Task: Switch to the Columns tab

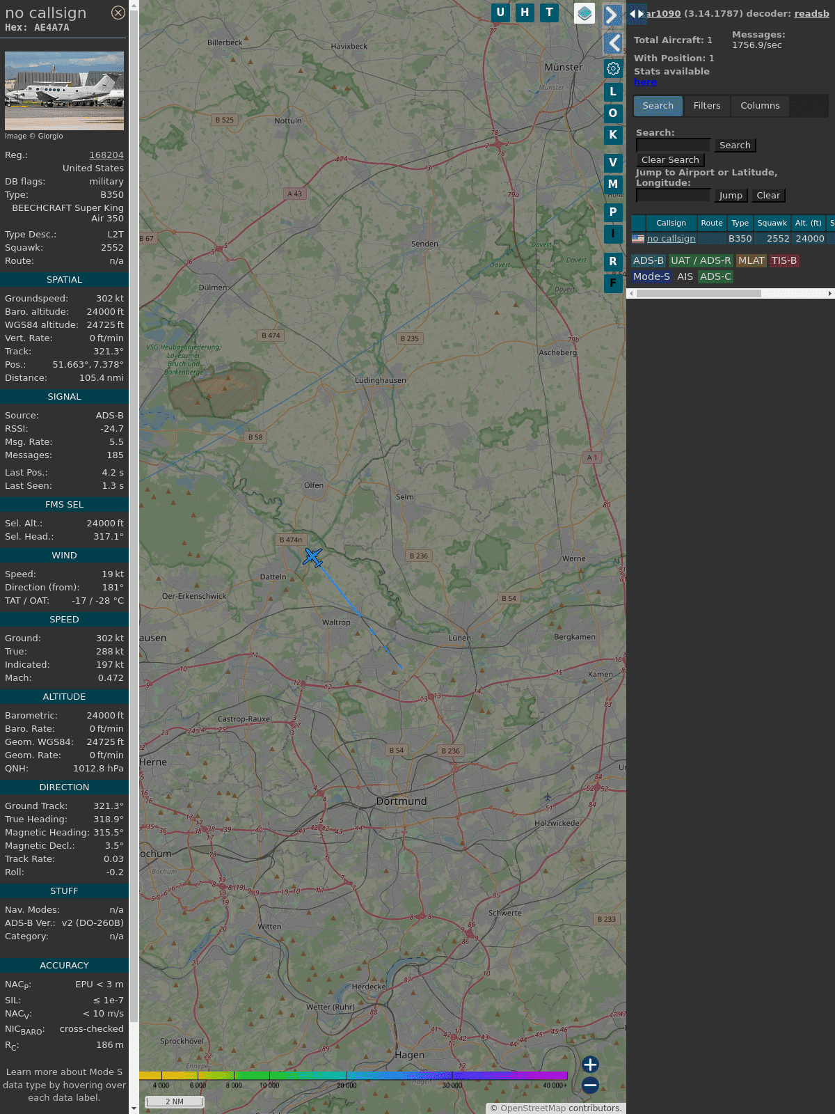Action: [x=760, y=106]
